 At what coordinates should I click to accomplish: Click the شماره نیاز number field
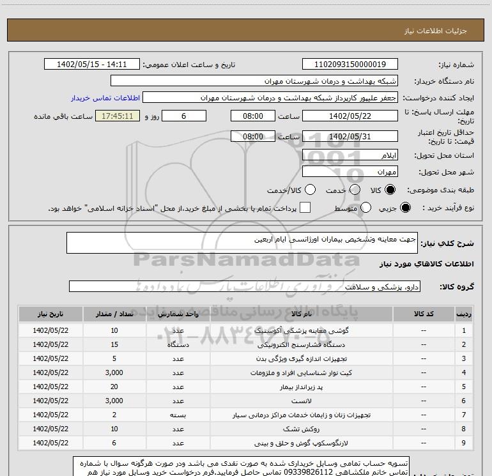coord(350,64)
